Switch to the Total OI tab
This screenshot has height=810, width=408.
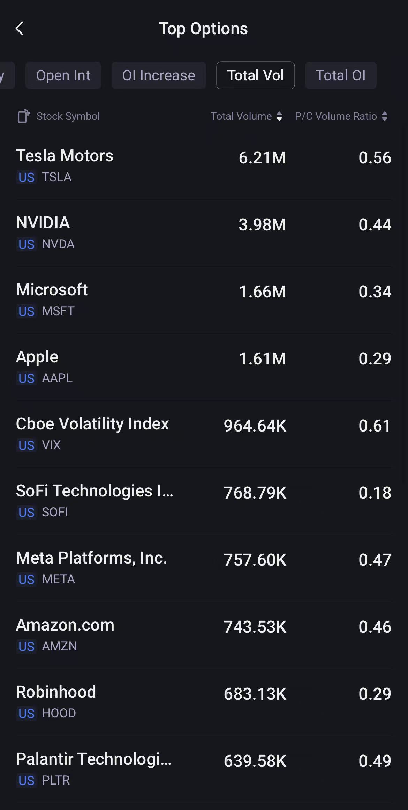pos(340,75)
